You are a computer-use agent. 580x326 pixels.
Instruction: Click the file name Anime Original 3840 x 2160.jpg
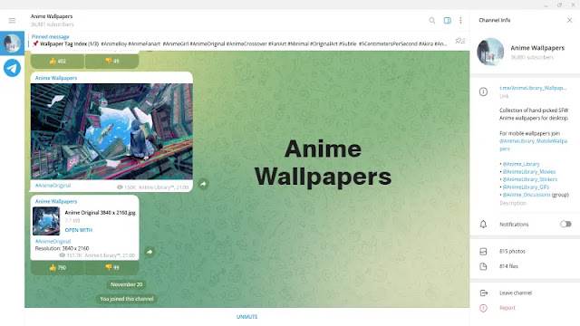tap(100, 213)
